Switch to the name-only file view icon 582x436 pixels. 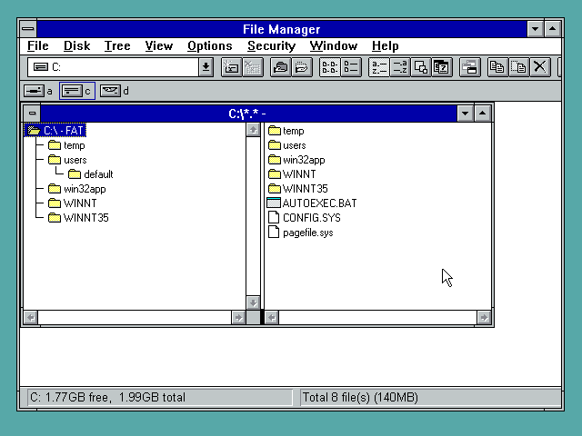pyautogui.click(x=329, y=67)
